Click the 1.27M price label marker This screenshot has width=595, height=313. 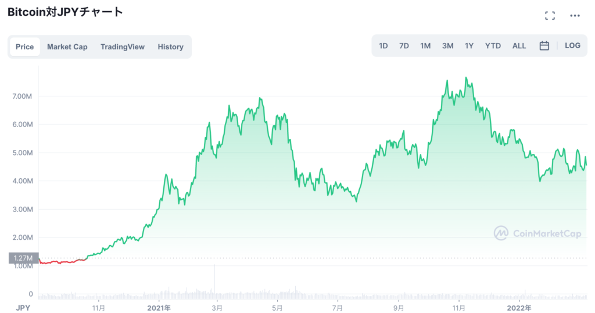coord(24,258)
